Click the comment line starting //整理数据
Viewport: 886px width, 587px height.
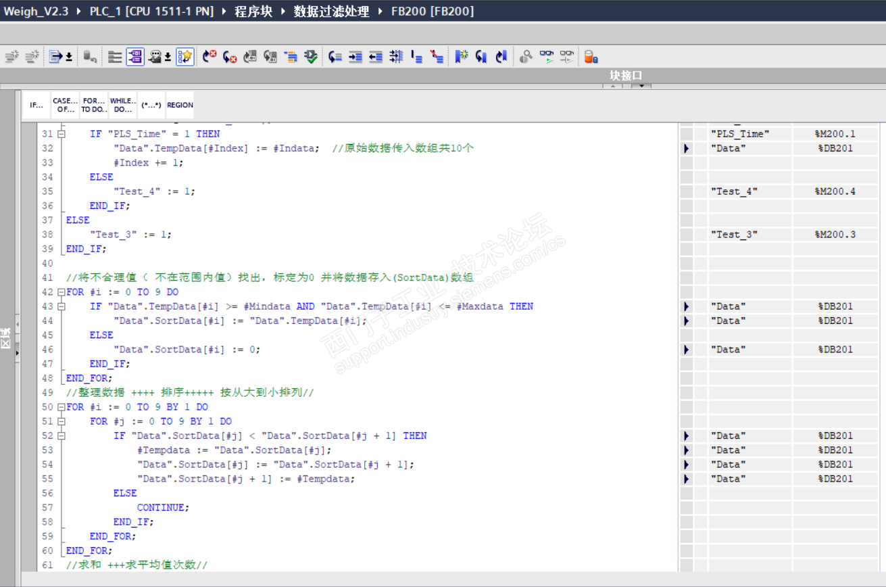[190, 393]
